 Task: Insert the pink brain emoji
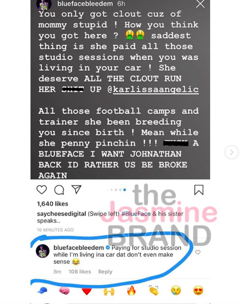coord(65,291)
